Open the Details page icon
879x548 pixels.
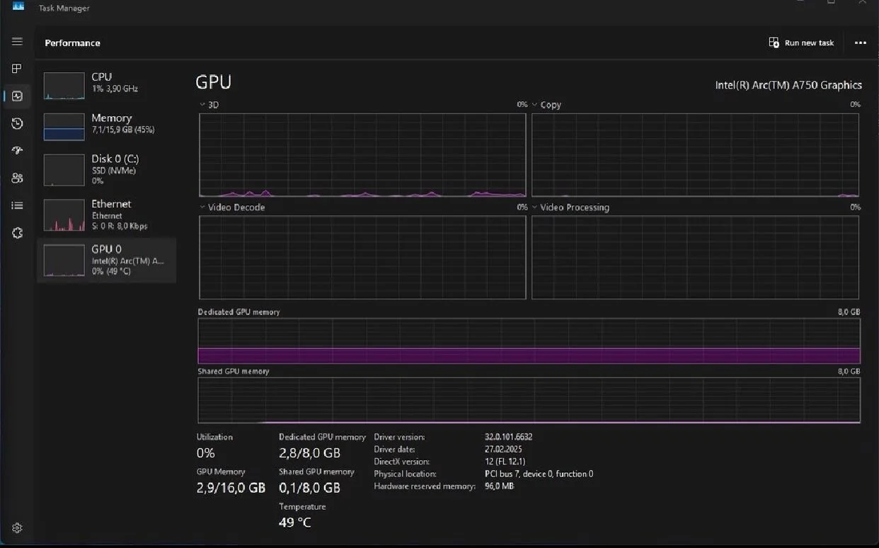(x=17, y=205)
